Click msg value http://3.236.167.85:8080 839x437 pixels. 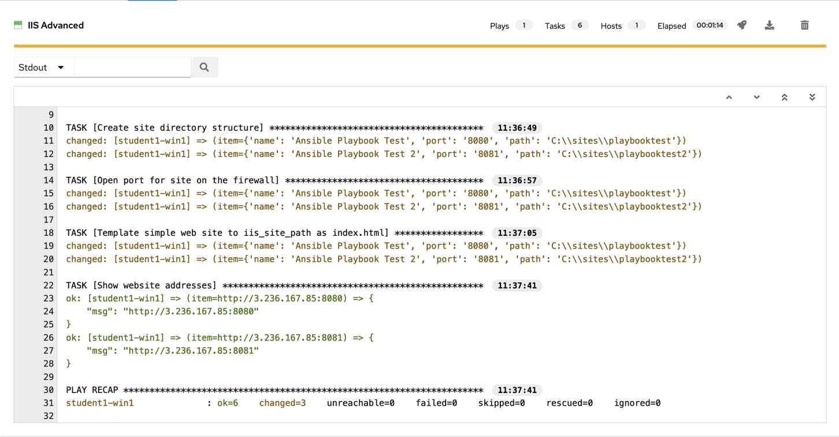point(191,312)
